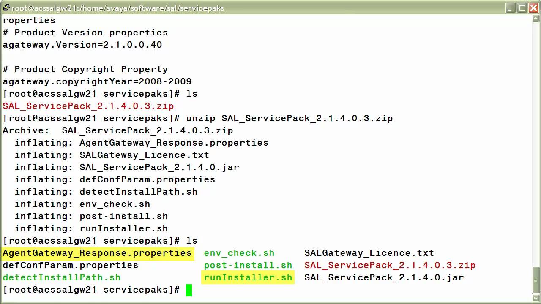This screenshot has width=541, height=304.
Task: Click SAL_ServicePack_2.1.4.0.jar in the ls output
Action: (384, 277)
